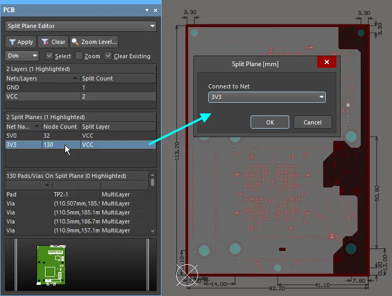Click the pads list type column sort arrow

tap(47, 185)
